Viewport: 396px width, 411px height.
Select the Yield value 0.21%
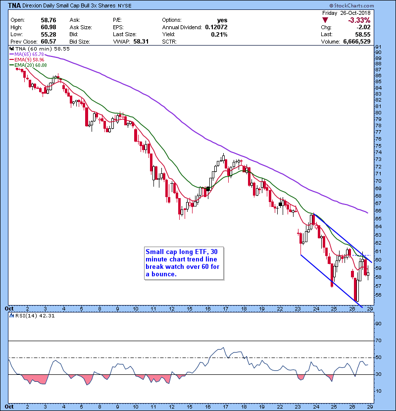coord(219,34)
